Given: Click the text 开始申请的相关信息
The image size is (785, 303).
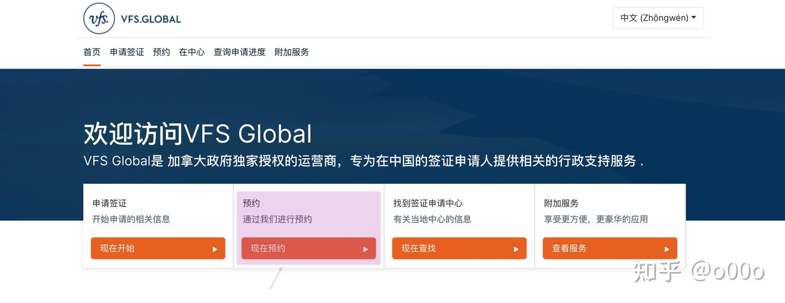Looking at the screenshot, I should click(131, 219).
